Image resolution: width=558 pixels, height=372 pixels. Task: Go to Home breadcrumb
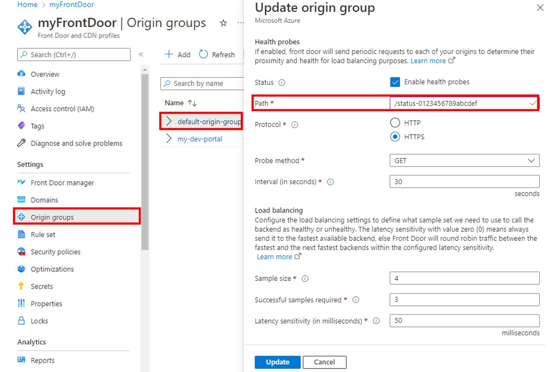28,5
